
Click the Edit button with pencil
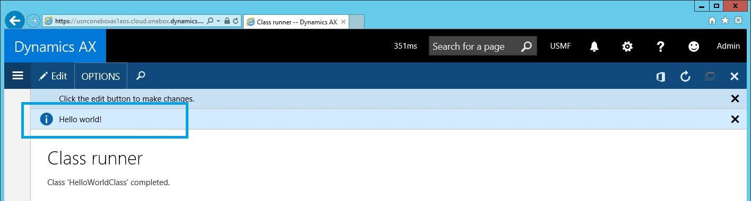point(53,76)
